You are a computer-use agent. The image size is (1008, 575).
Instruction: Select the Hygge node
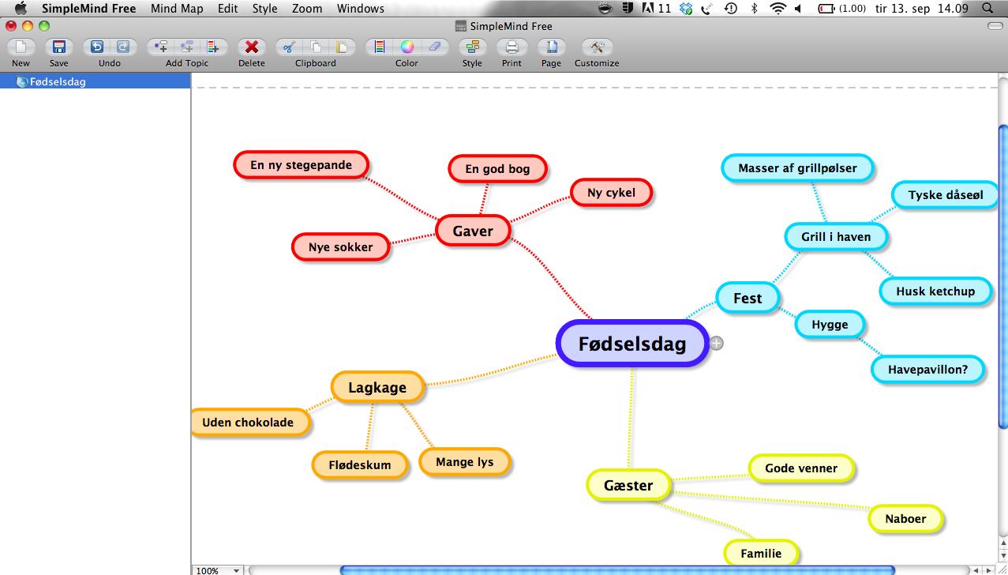tap(830, 324)
